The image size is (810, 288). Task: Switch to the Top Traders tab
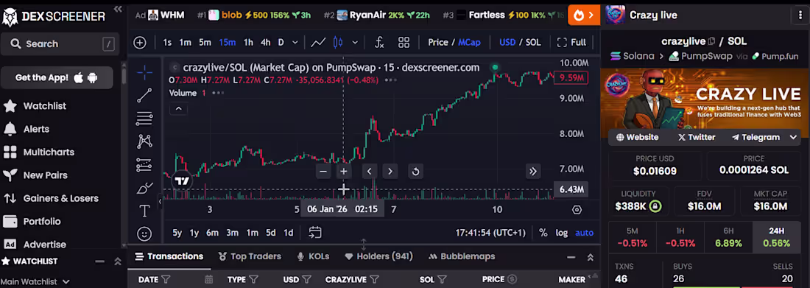click(250, 256)
